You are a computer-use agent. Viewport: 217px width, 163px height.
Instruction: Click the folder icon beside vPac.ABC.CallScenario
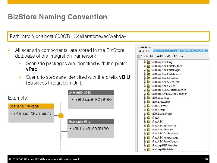coord(149,134)
